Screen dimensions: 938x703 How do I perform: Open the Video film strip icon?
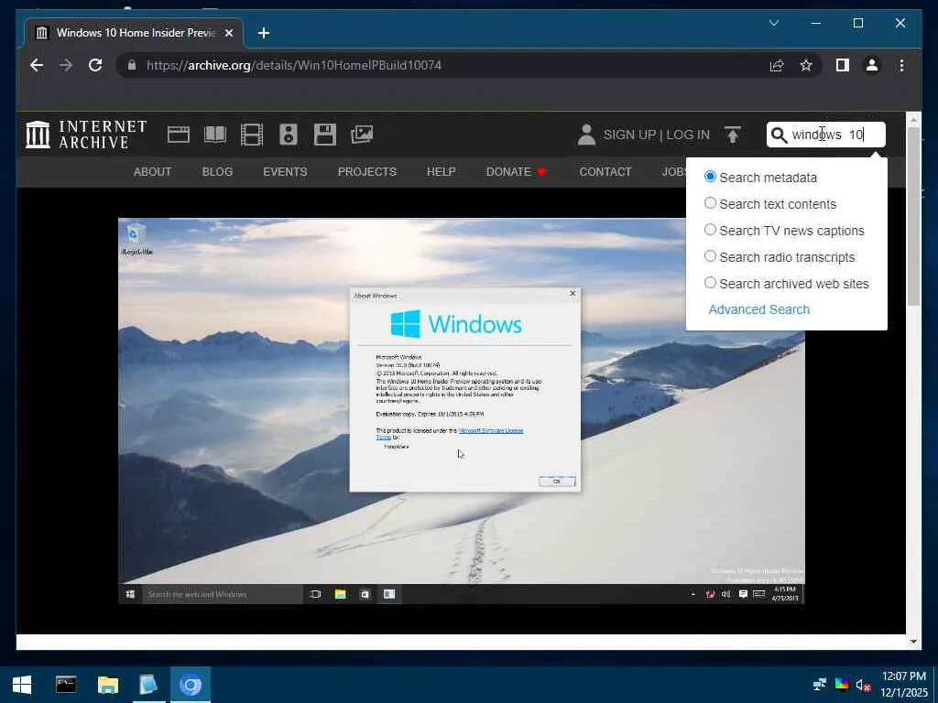[251, 135]
